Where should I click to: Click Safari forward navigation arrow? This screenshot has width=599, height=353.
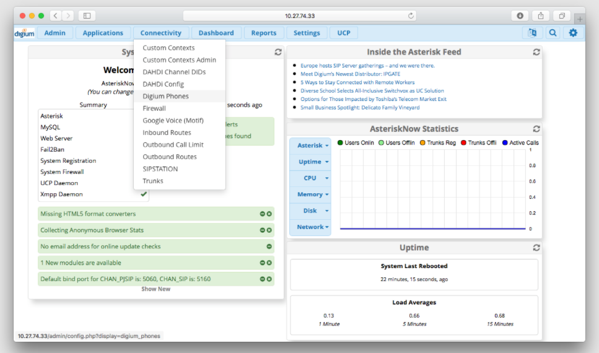click(68, 15)
